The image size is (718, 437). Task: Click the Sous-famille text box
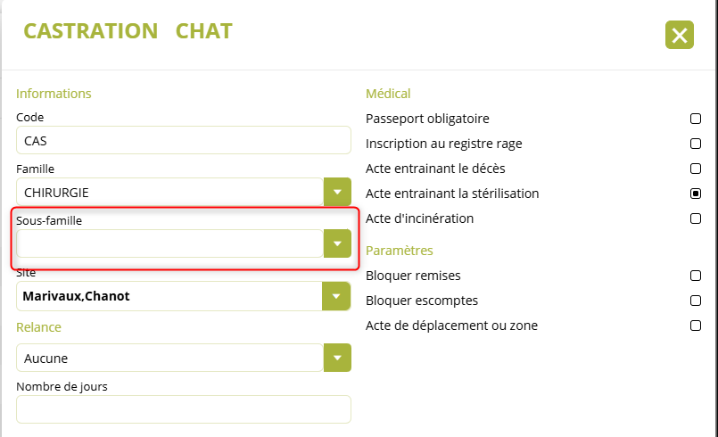pos(169,243)
